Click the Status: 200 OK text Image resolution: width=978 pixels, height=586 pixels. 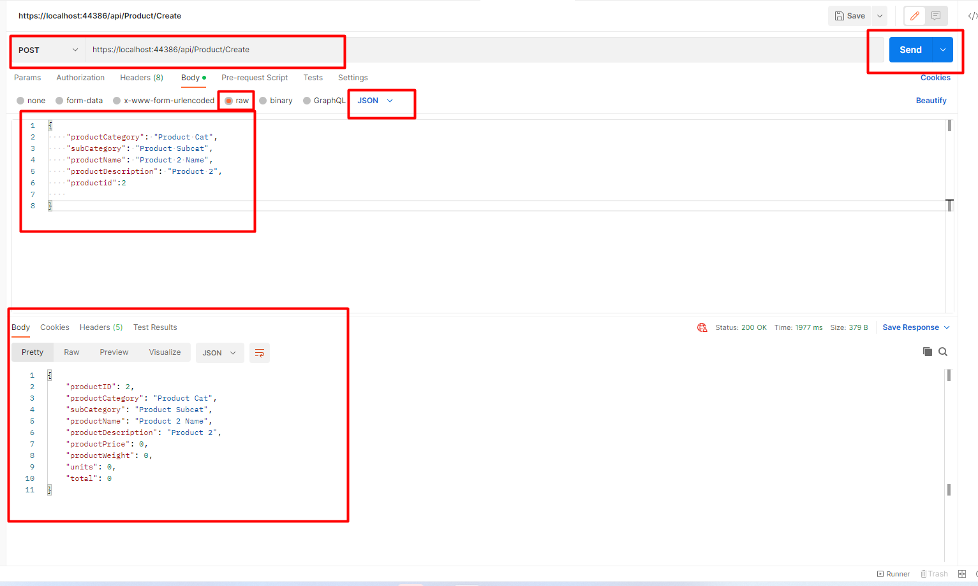pos(741,327)
